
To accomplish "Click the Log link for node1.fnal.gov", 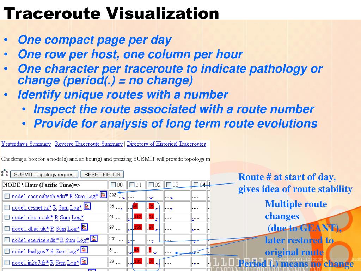I will click(x=73, y=251).
